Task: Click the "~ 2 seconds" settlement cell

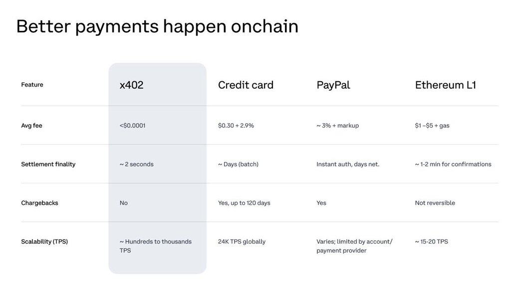Action: tap(136, 164)
